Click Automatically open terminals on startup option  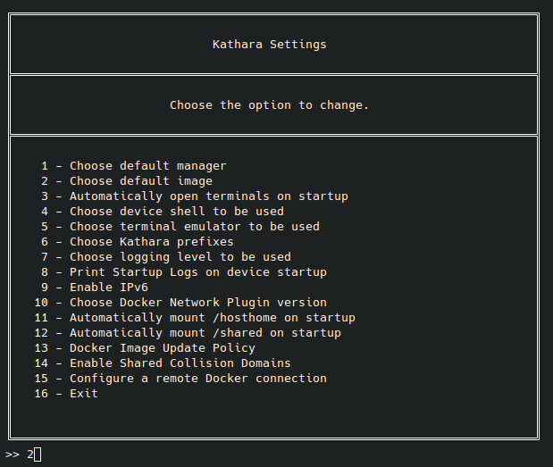tap(208, 196)
